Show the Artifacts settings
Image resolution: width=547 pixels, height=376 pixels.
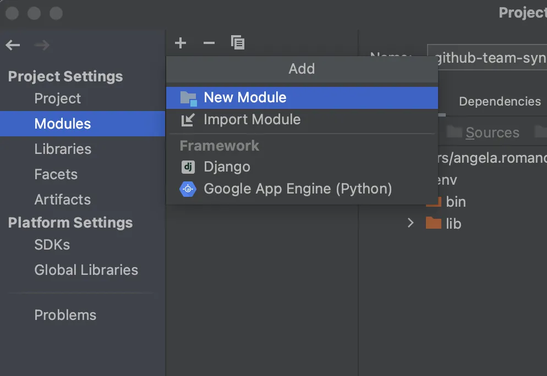point(62,200)
